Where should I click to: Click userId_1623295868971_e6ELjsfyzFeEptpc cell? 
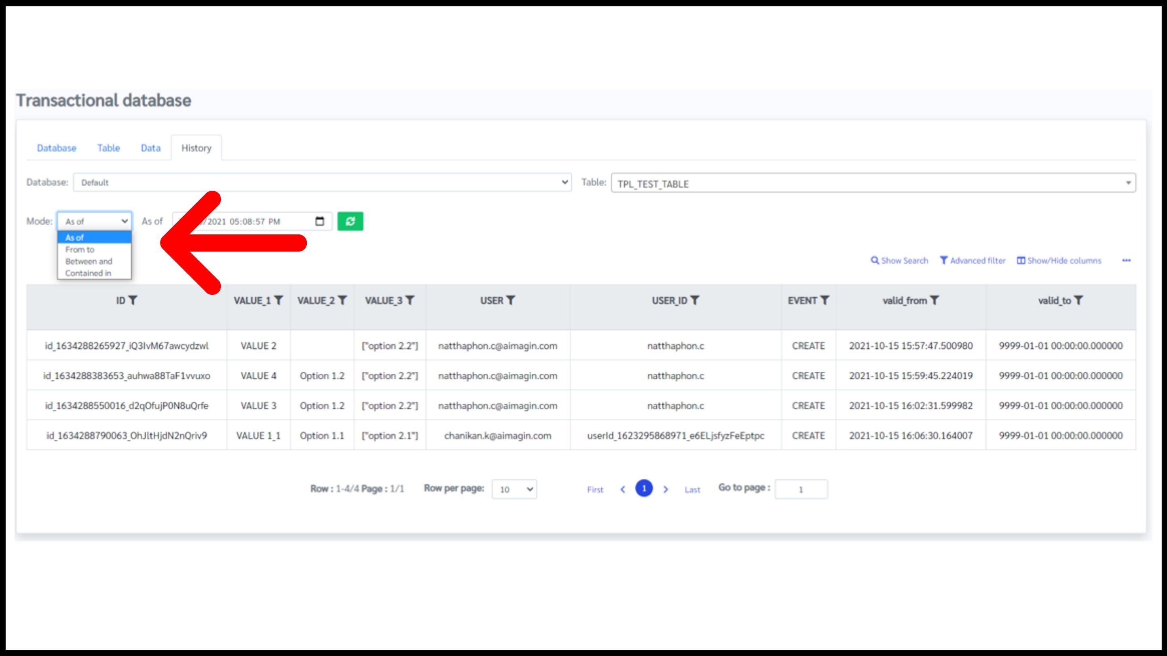point(675,435)
